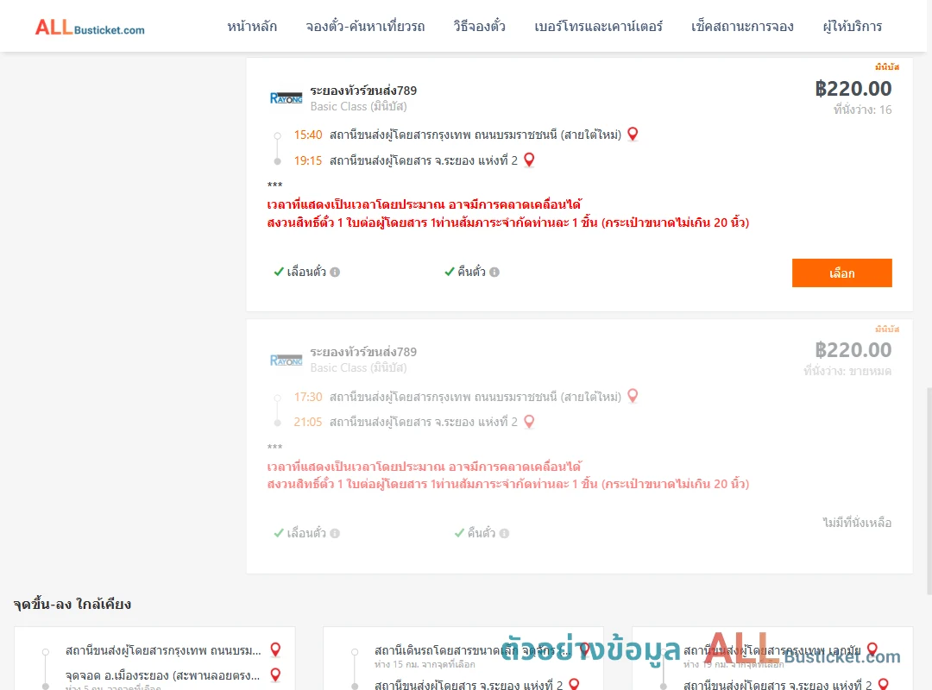Click ที่นั่งว่าง: ขายหมด sold out text
Viewport: 932px width, 690px height.
pos(847,371)
